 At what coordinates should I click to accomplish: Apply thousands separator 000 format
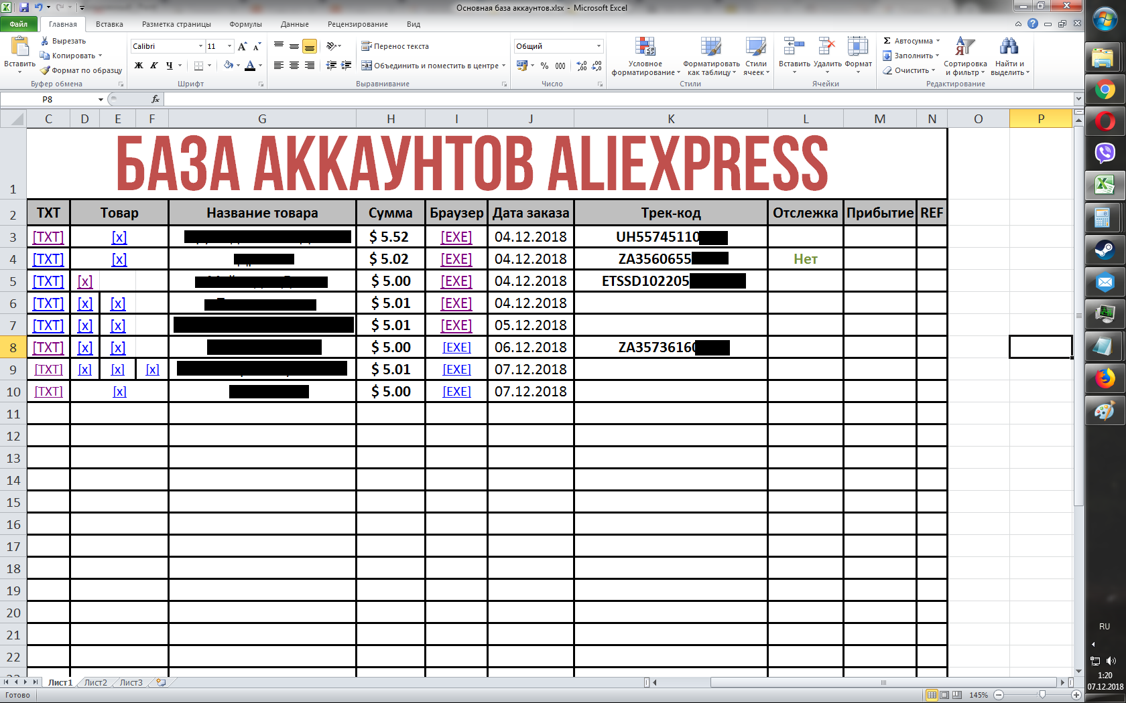560,66
